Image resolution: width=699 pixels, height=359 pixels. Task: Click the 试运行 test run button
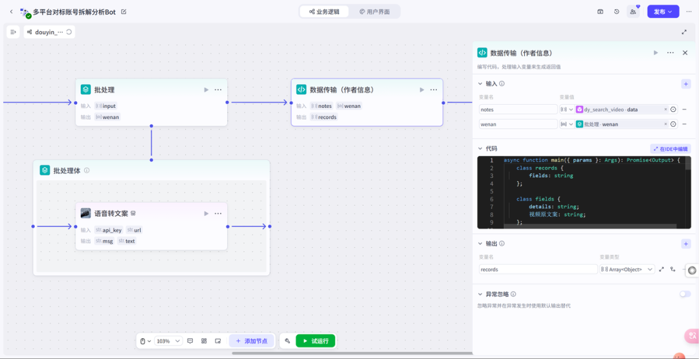tap(316, 341)
